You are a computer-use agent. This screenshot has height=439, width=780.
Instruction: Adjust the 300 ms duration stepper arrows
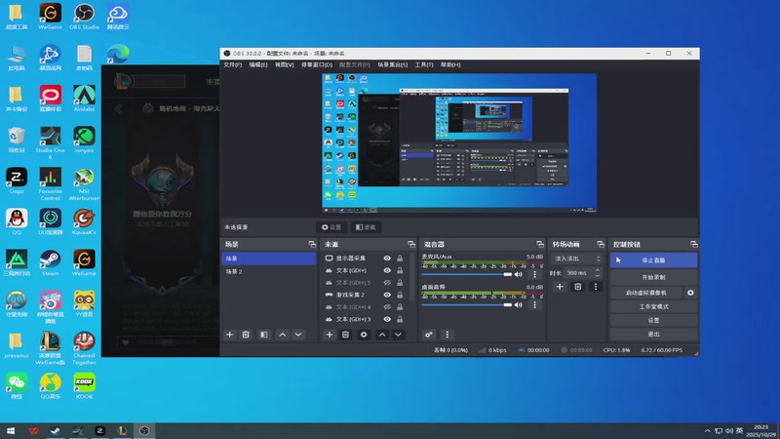(598, 273)
